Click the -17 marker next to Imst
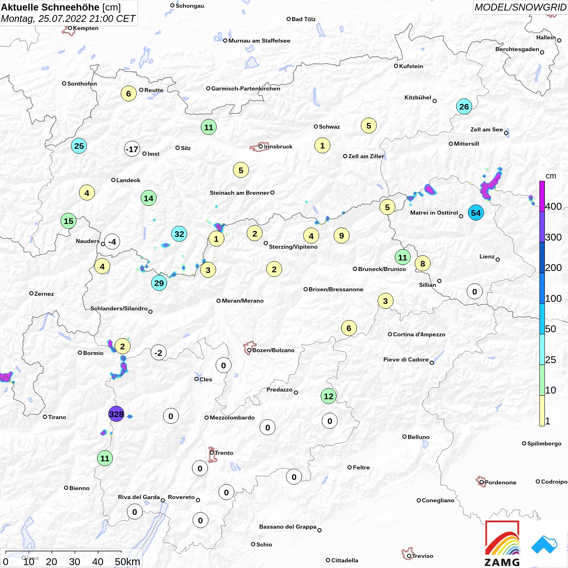The width and height of the screenshot is (568, 568). (x=132, y=149)
